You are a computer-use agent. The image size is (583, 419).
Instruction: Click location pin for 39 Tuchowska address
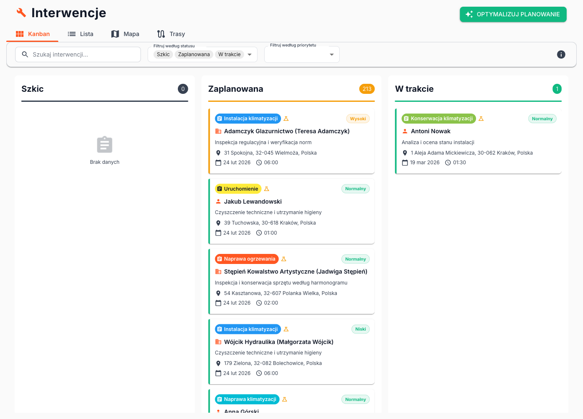(218, 223)
